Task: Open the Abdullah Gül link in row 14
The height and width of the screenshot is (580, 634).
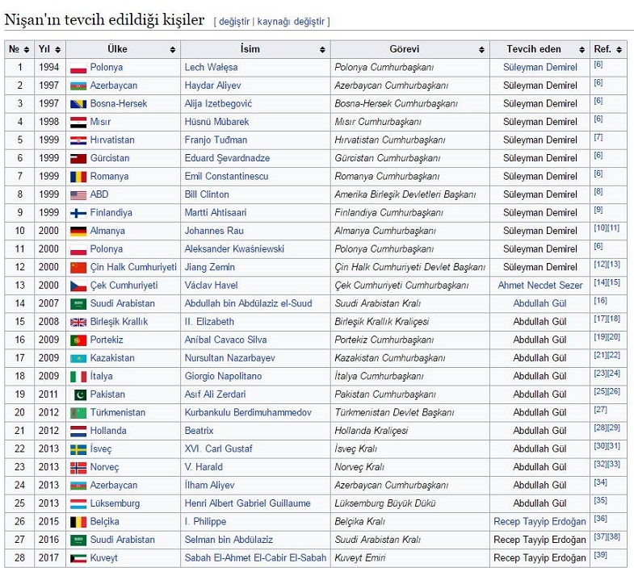Action: pyautogui.click(x=540, y=304)
